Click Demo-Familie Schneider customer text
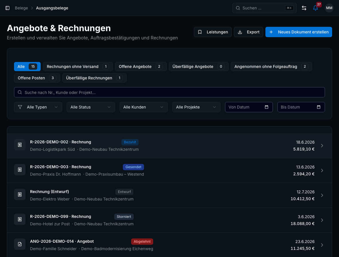The width and height of the screenshot is (339, 257). click(x=53, y=249)
